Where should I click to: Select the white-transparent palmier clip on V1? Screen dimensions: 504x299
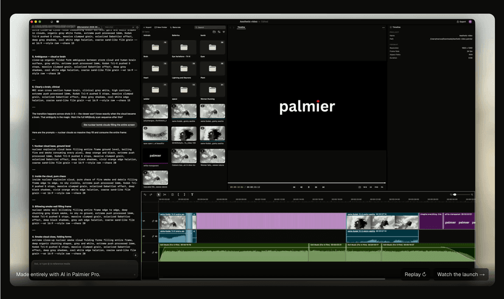459,221
